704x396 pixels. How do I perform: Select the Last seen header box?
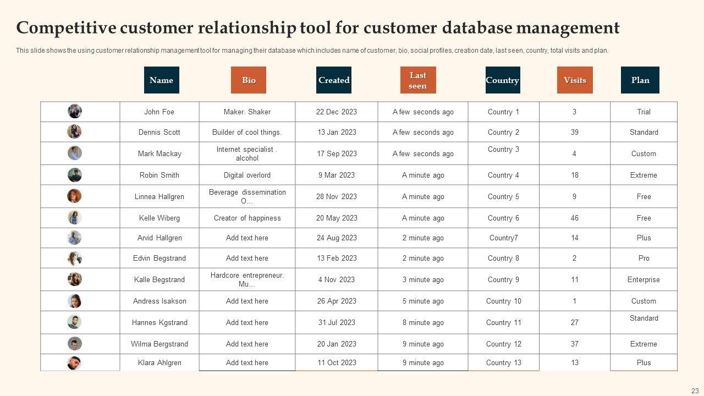[x=418, y=80]
